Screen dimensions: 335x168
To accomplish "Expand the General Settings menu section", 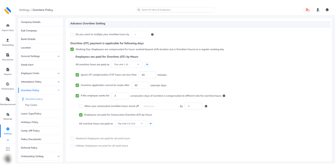I will point(40,56).
